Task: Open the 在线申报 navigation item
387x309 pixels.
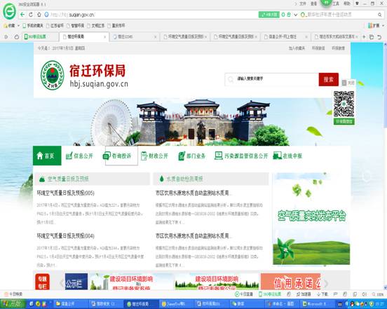Action: (x=287, y=156)
